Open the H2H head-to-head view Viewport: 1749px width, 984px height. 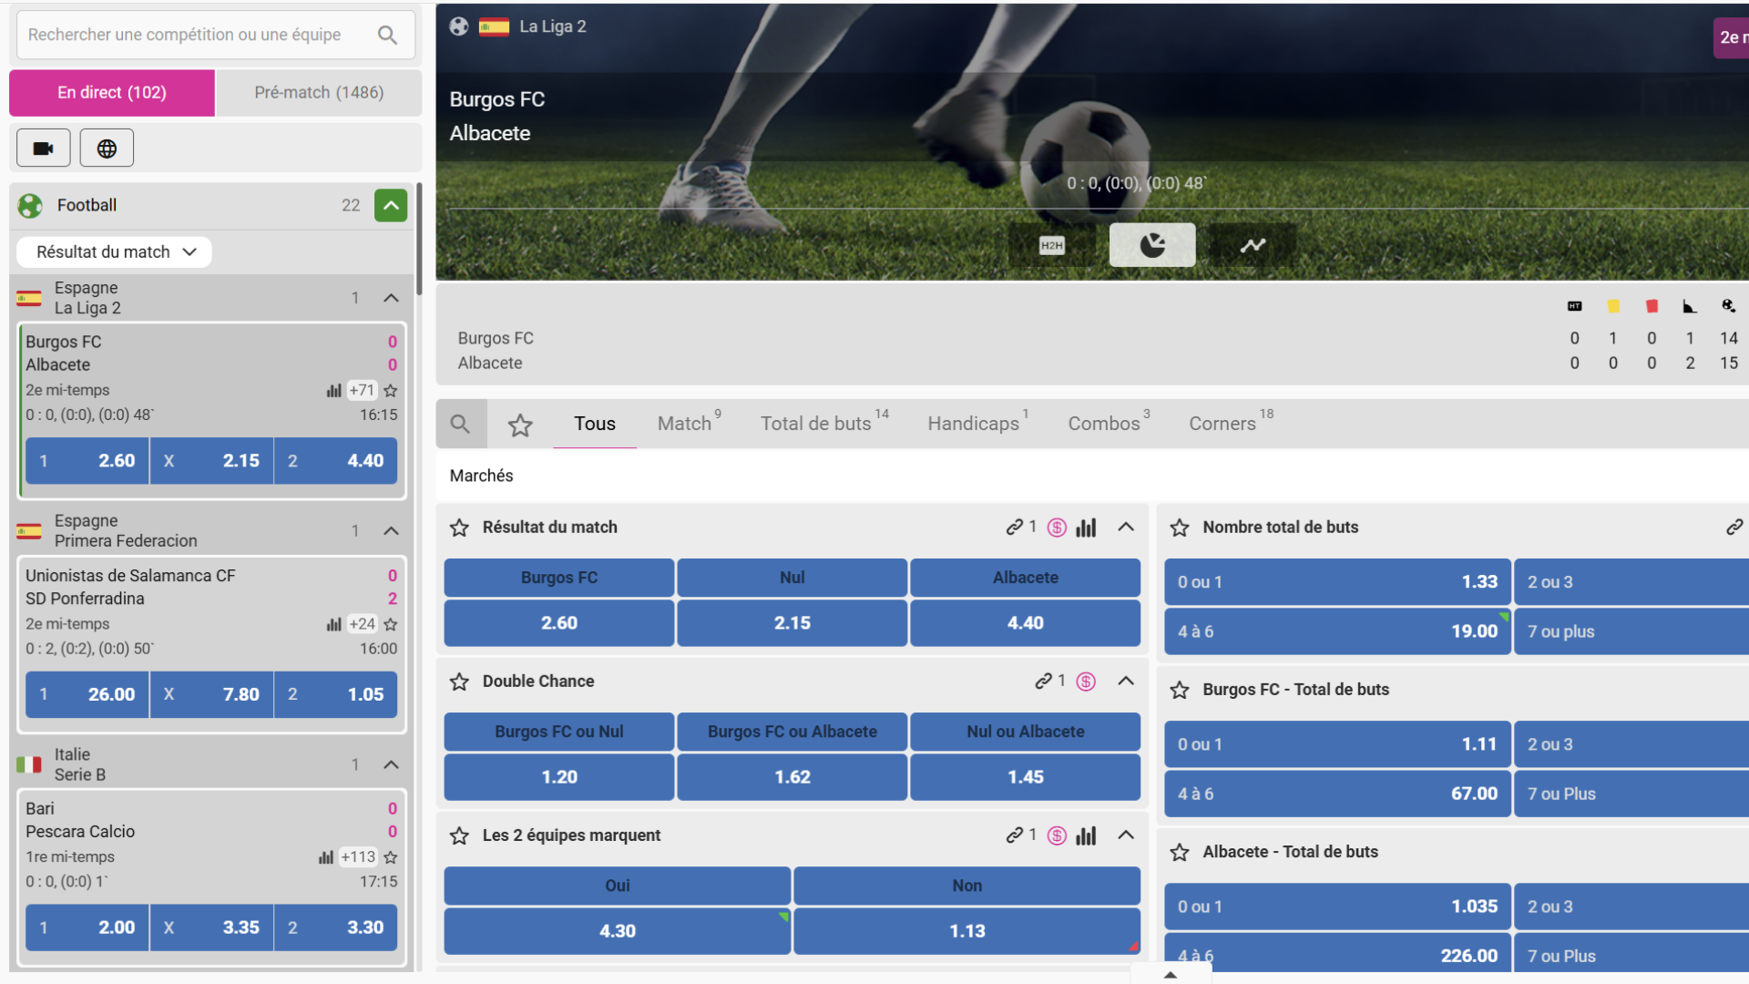(x=1051, y=245)
